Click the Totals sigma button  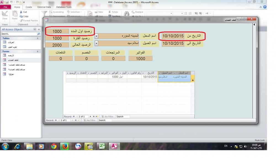[113, 12]
